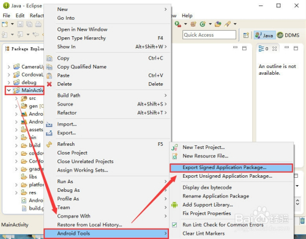
Task: Expand the debug project node
Action: pyautogui.click(x=9, y=83)
